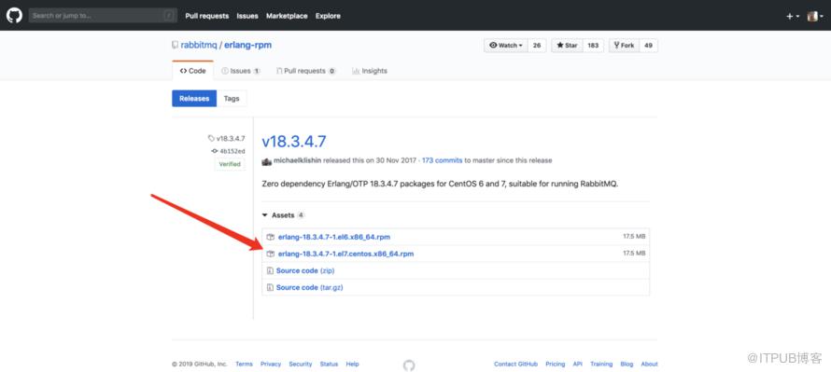Image resolution: width=831 pixels, height=372 pixels.
Task: Open API footer link
Action: [578, 364]
